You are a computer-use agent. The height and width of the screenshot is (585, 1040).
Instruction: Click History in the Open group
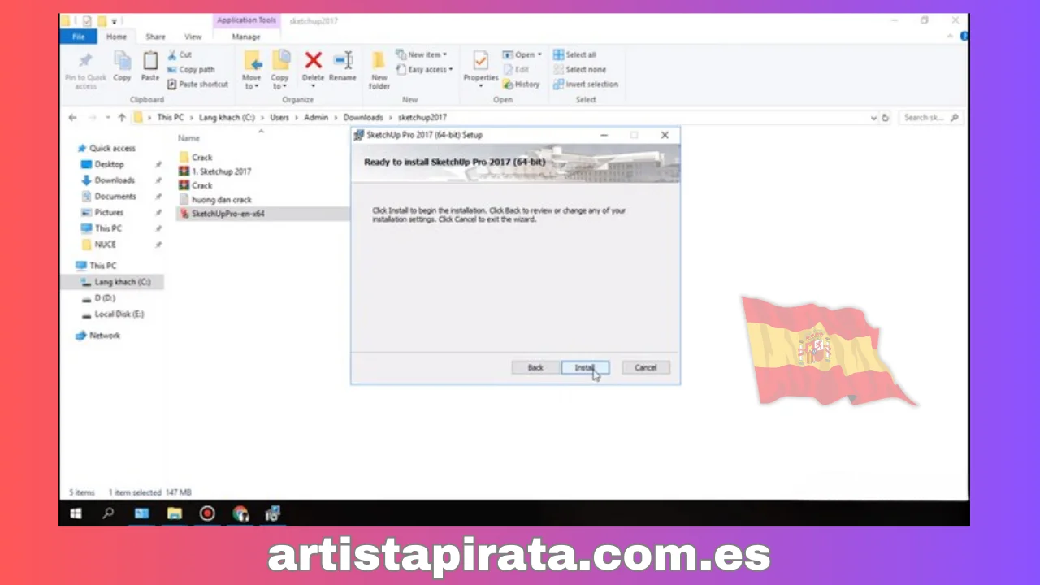coord(521,84)
